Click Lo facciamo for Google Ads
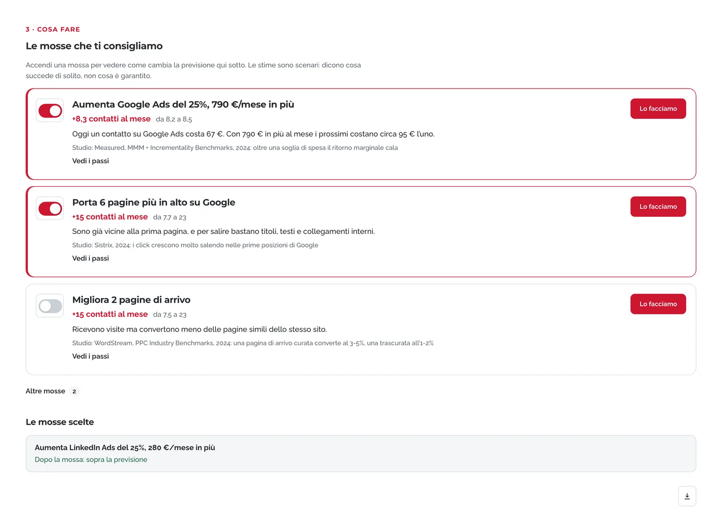Viewport: 722px width, 532px height. [x=658, y=109]
